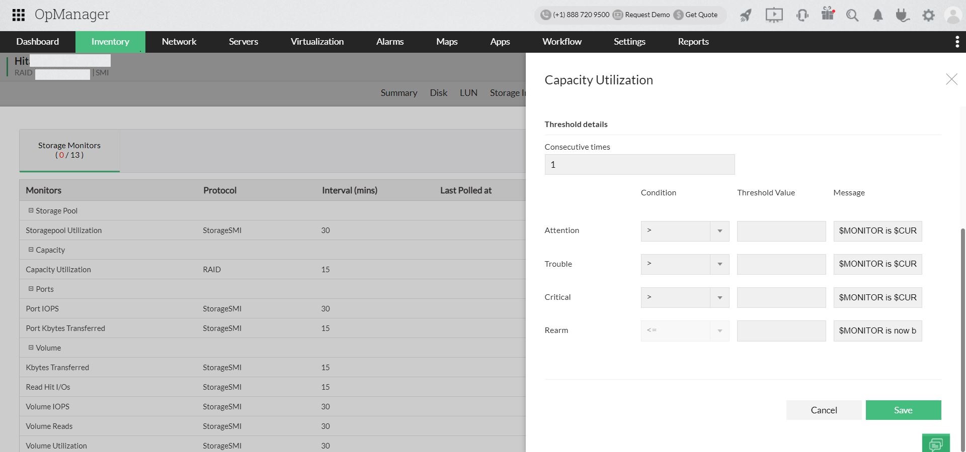The image size is (966, 452).
Task: Click the Attention threshold value field
Action: pos(781,231)
